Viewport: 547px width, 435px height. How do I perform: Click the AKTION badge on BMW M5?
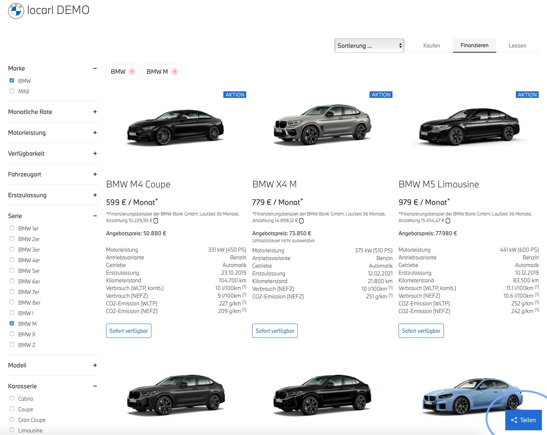coord(527,95)
